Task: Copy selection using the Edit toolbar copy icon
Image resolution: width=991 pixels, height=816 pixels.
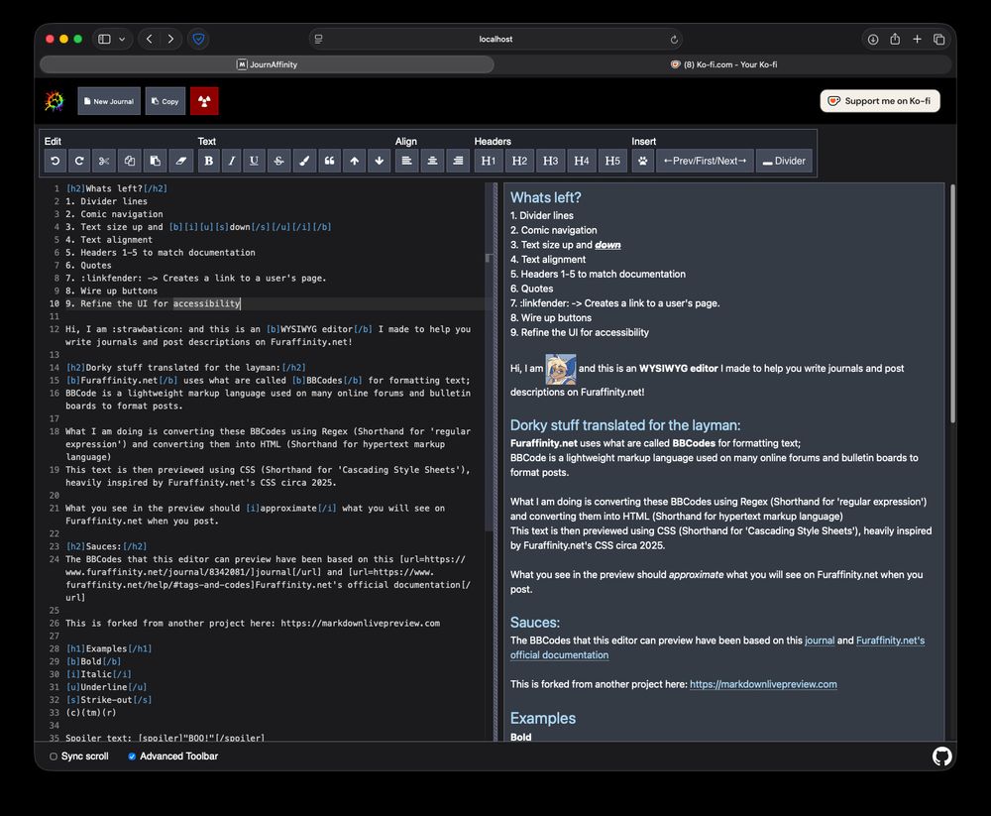Action: click(130, 161)
